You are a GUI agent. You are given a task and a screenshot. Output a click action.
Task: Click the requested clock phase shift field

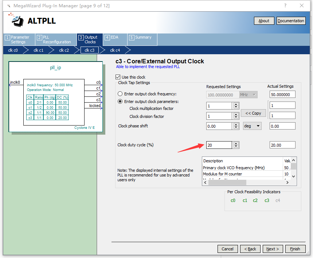219,126
